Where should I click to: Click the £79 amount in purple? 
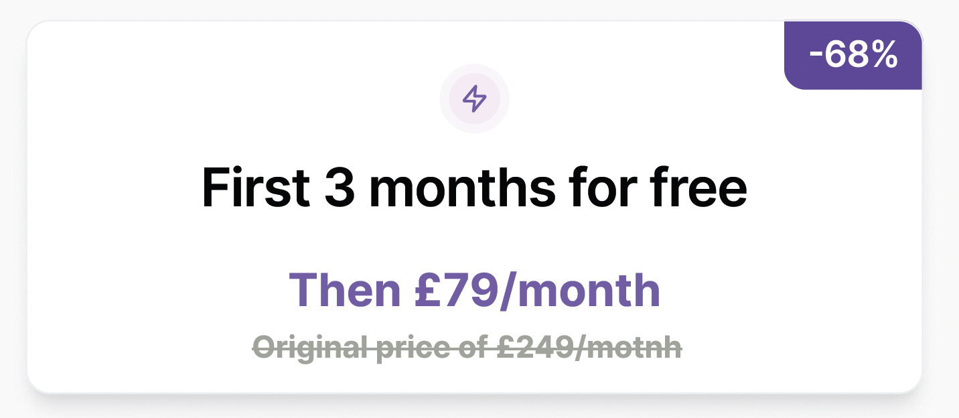(456, 290)
